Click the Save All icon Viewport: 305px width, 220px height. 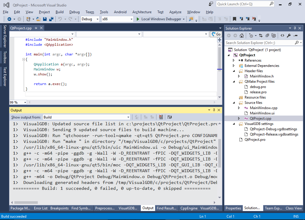51,19
